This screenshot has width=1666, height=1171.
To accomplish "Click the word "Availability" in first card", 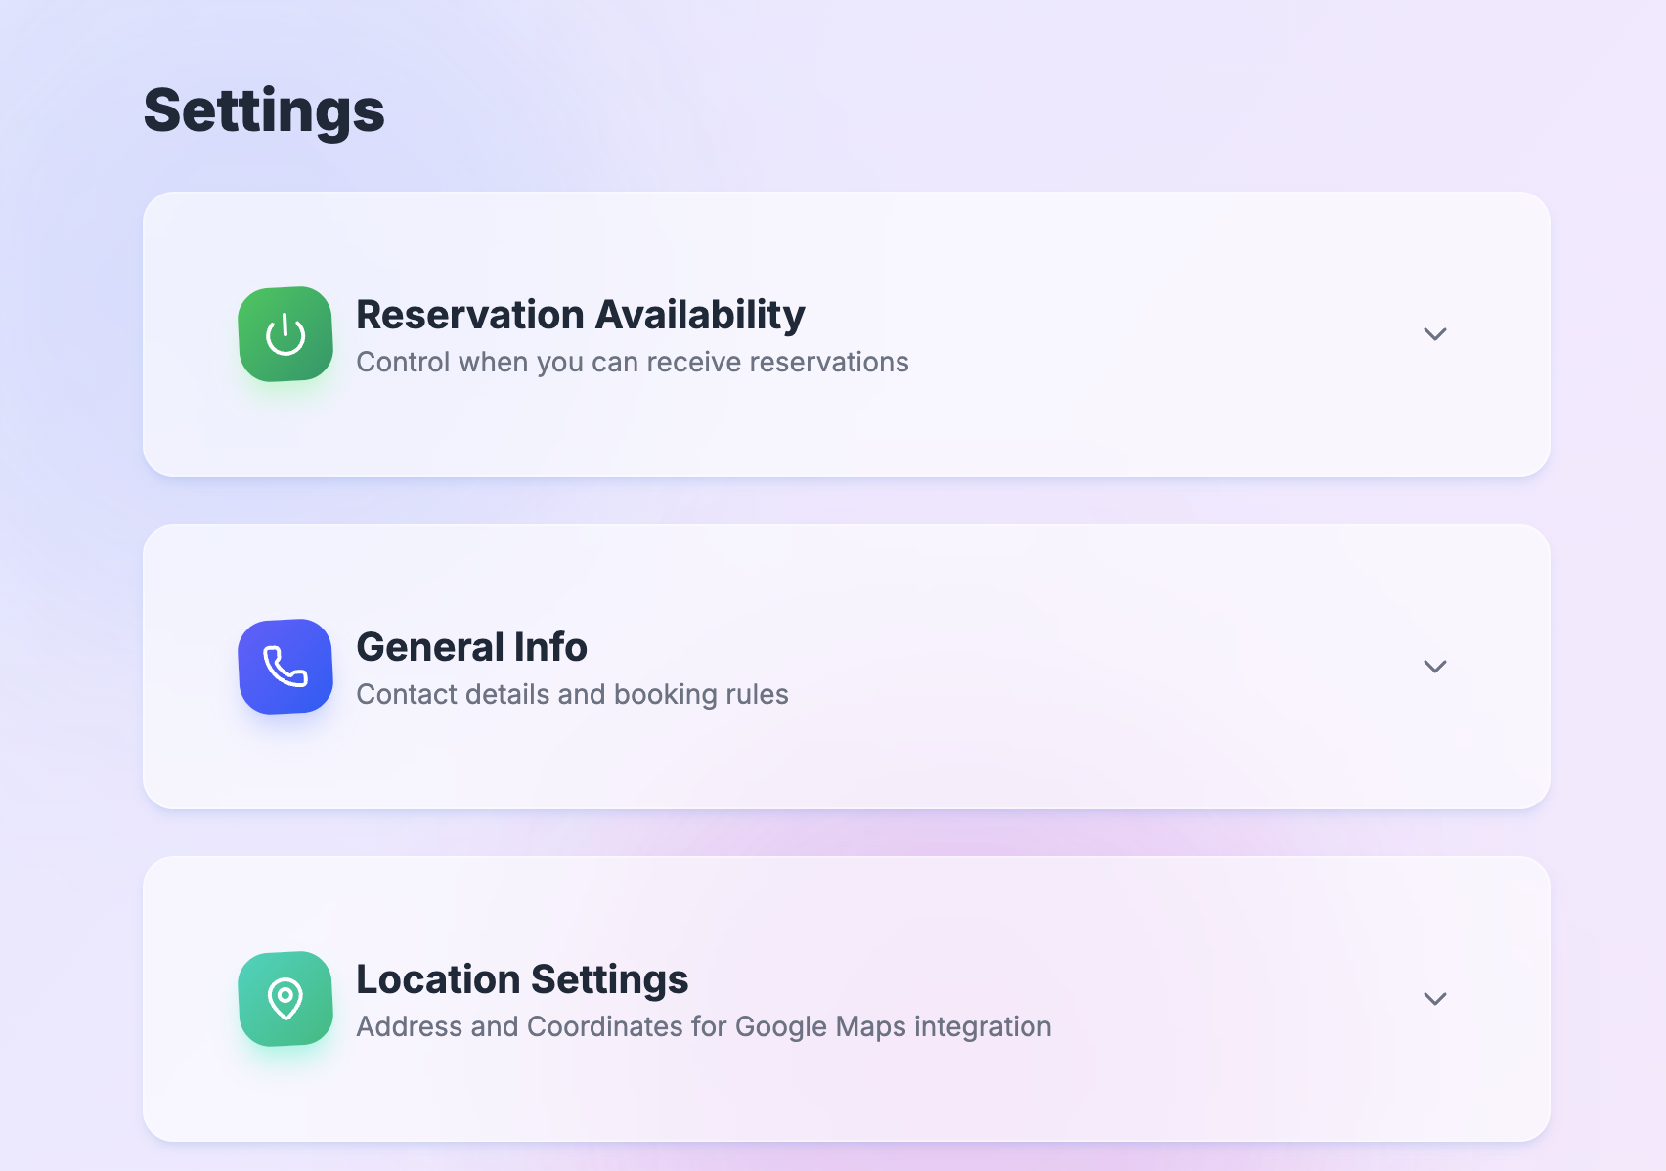I will [x=699, y=315].
